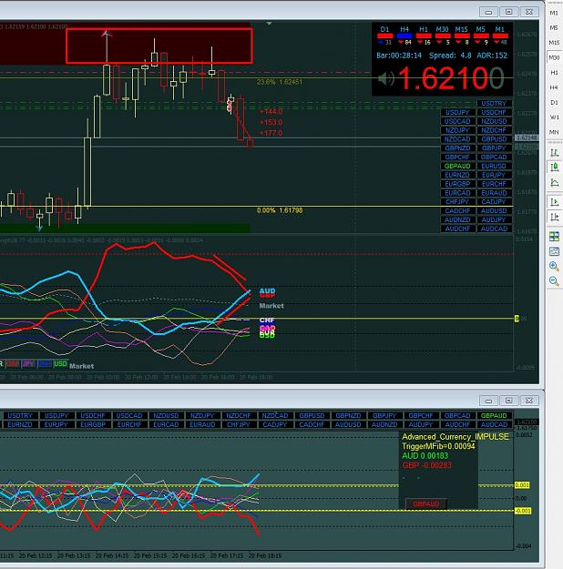Screen dimensions: 563x569
Task: Click the AUD line label on strength chart
Action: (x=267, y=291)
